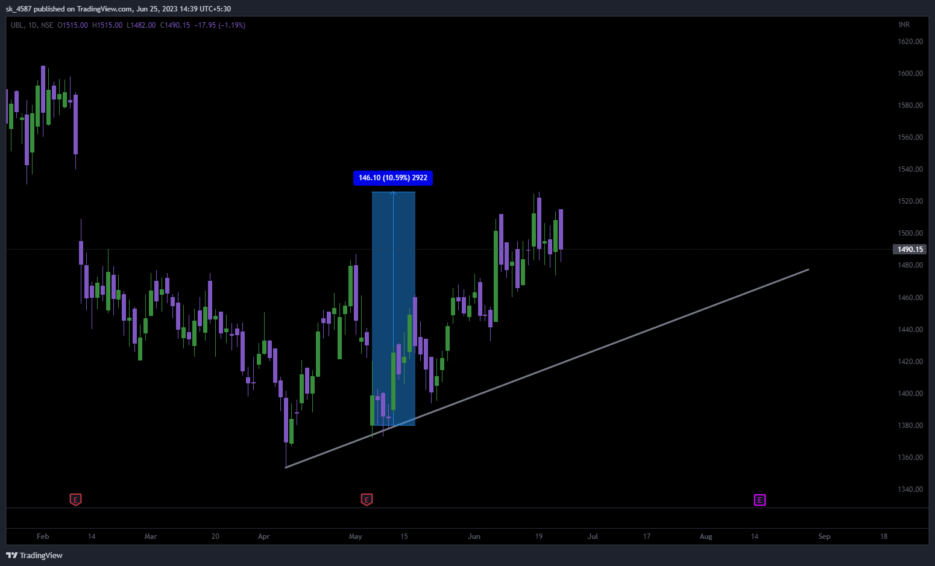Click the 1440.00 price axis label
Image resolution: width=935 pixels, height=566 pixels.
(x=910, y=330)
